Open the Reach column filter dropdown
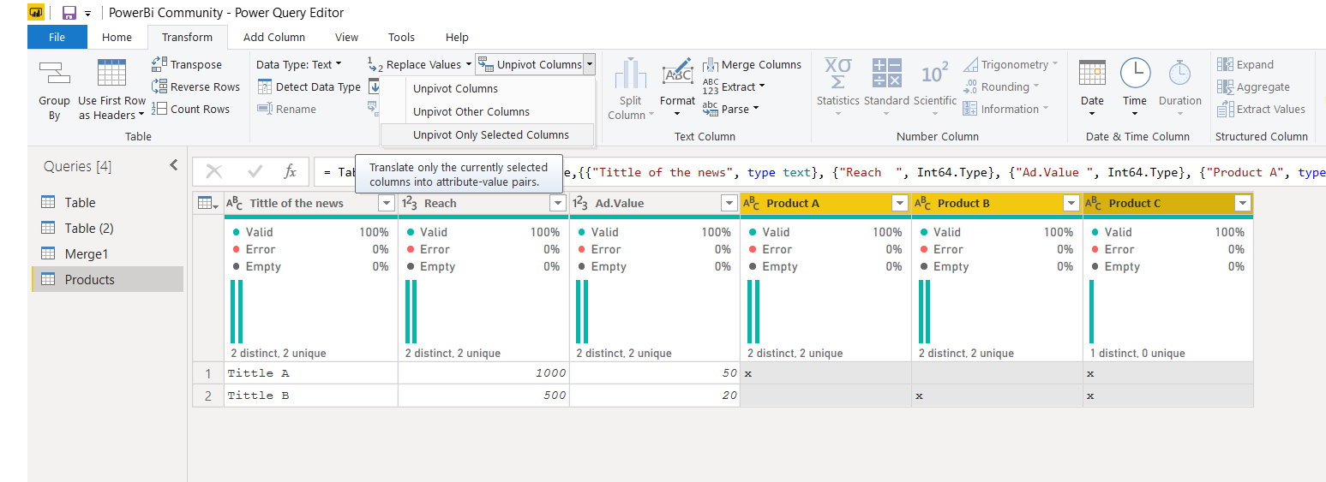1326x482 pixels. click(558, 203)
